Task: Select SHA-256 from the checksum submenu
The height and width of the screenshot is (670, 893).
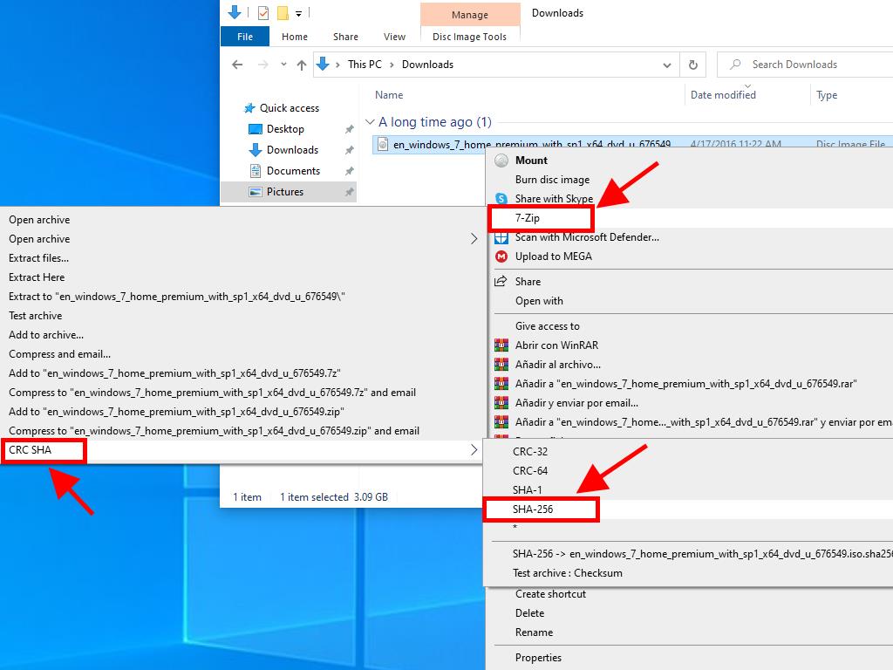Action: click(x=533, y=509)
